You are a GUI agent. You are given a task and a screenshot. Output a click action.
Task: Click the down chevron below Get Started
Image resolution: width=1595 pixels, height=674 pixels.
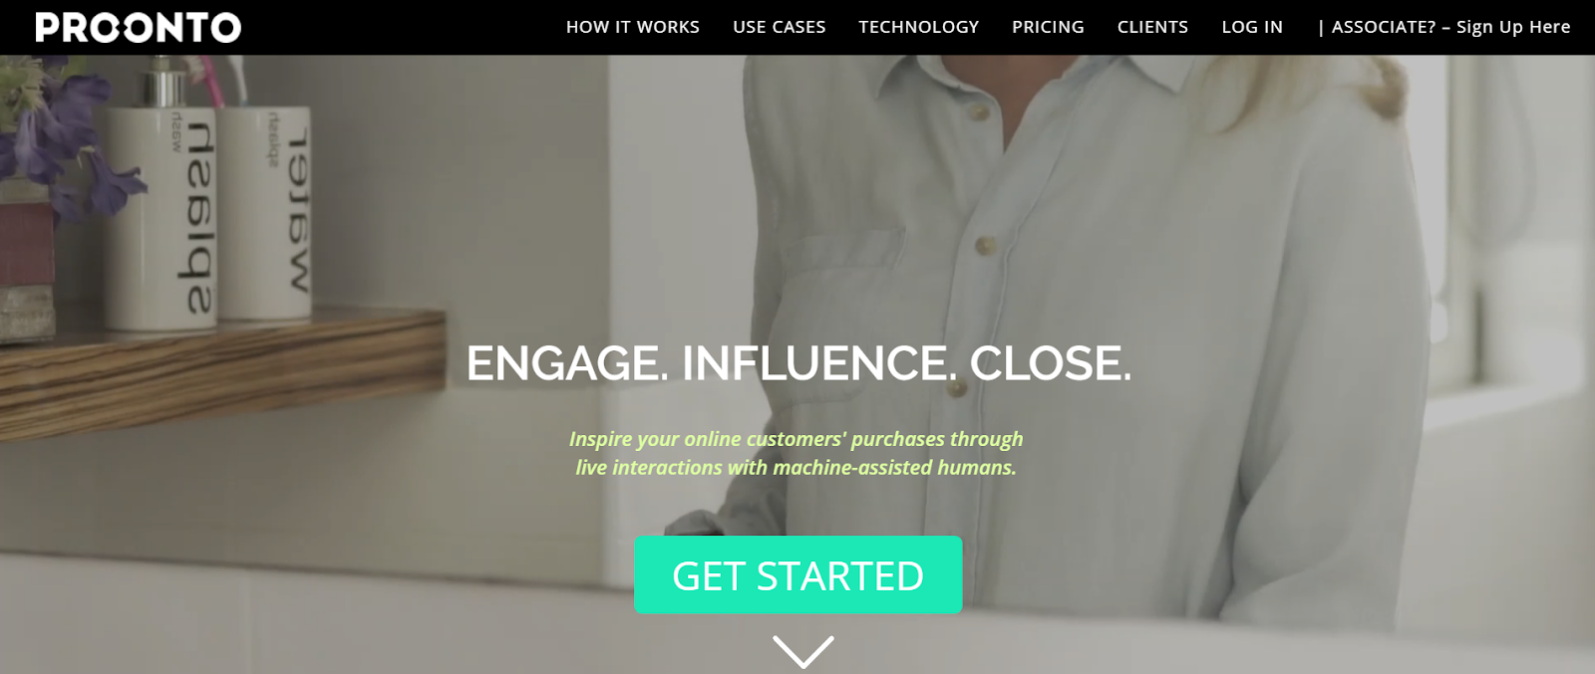tap(802, 652)
